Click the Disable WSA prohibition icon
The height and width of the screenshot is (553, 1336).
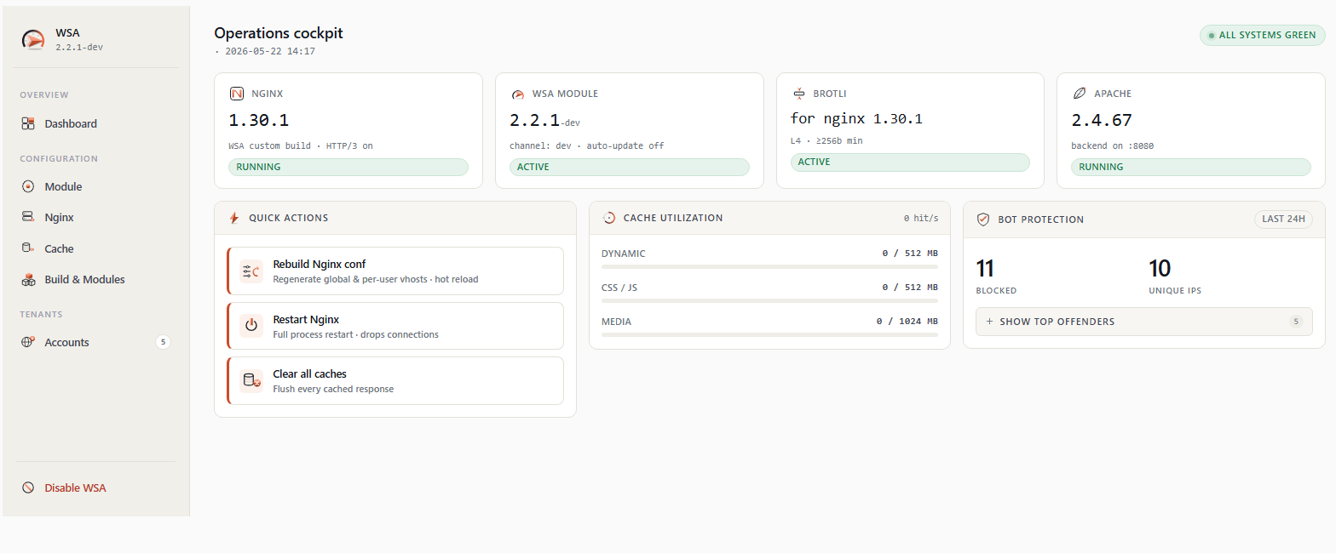point(28,487)
